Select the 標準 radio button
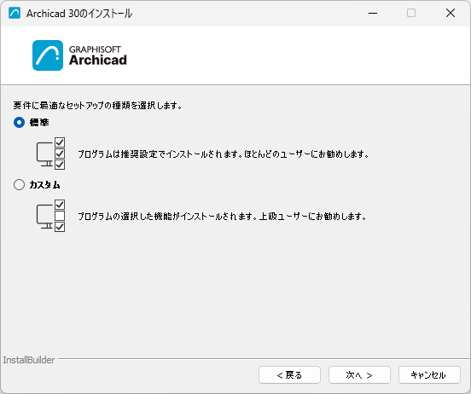The image size is (471, 394). coord(19,123)
